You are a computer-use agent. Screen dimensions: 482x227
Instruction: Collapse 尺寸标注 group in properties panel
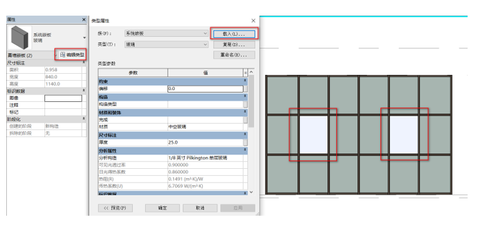(84, 63)
